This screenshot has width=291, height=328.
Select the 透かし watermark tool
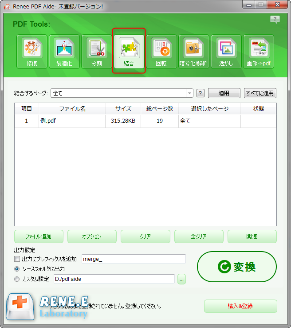click(226, 52)
